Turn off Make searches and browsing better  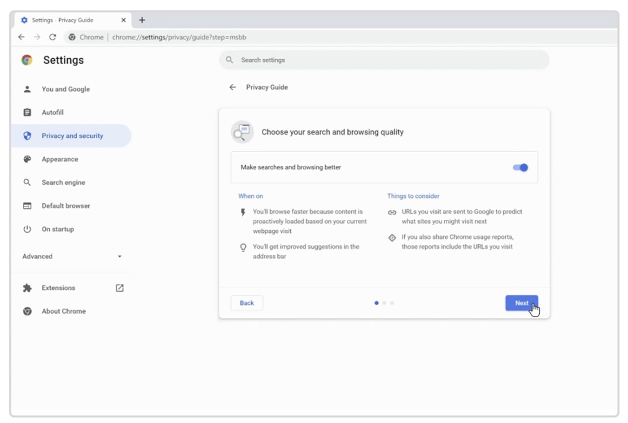[x=520, y=167]
